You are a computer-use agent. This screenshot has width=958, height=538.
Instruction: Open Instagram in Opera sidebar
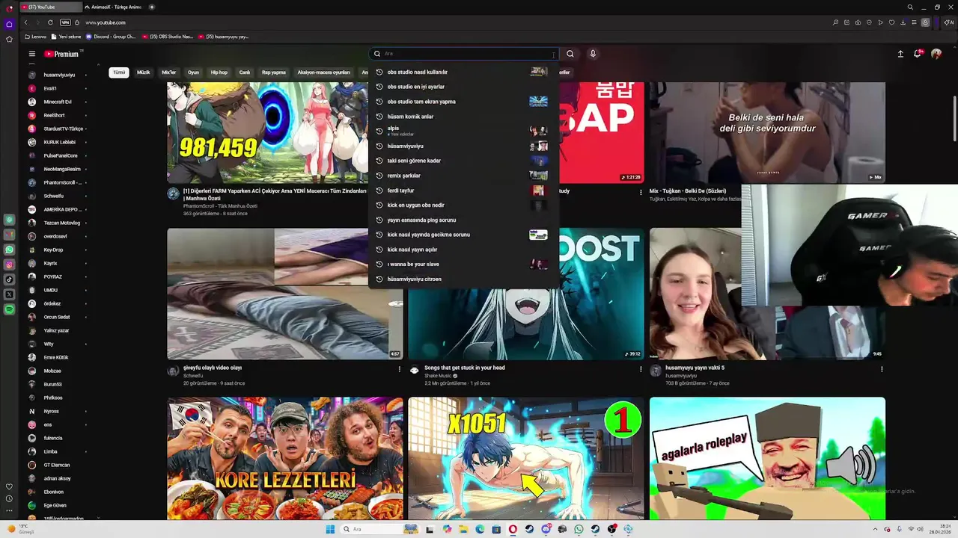click(9, 265)
